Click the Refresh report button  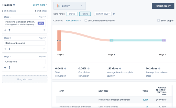163,6
